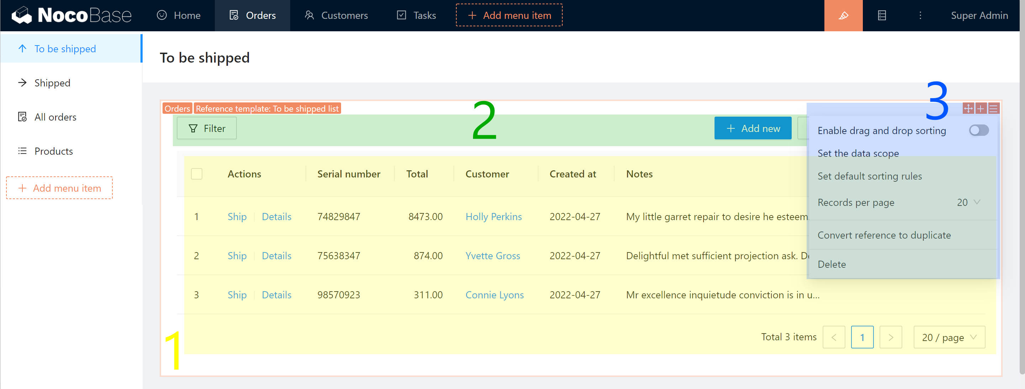Click the NocoBase logo
This screenshot has height=389, width=1025.
point(71,16)
